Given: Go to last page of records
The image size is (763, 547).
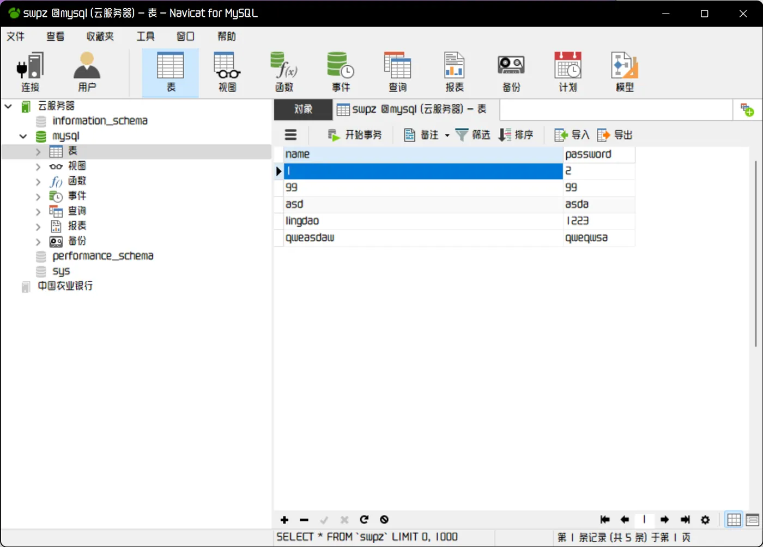Looking at the screenshot, I should tap(685, 520).
